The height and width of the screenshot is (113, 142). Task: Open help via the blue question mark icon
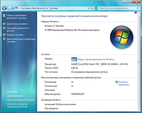click(x=136, y=12)
